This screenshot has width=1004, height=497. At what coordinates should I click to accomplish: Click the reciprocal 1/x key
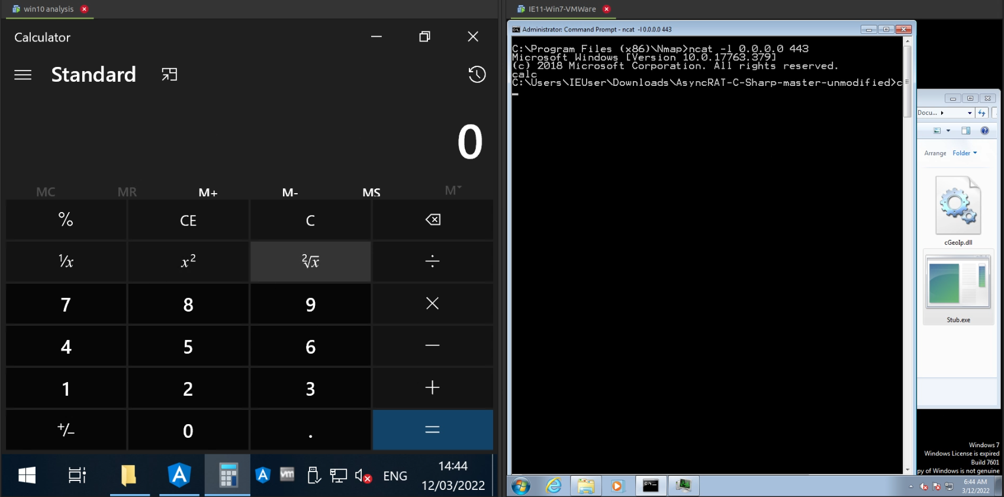(66, 261)
